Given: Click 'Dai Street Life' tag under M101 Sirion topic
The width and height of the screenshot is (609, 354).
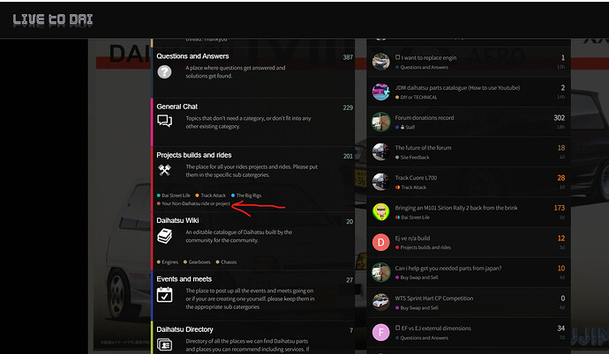Looking at the screenshot, I should [412, 218].
